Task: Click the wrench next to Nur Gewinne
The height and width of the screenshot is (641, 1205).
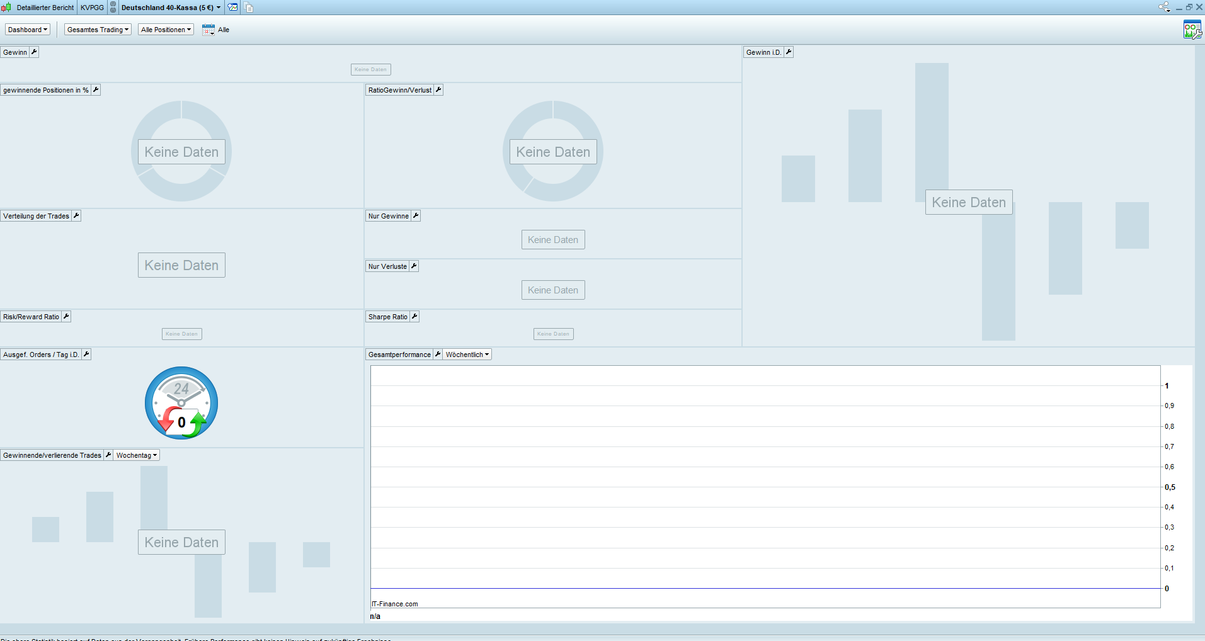Action: [x=416, y=216]
